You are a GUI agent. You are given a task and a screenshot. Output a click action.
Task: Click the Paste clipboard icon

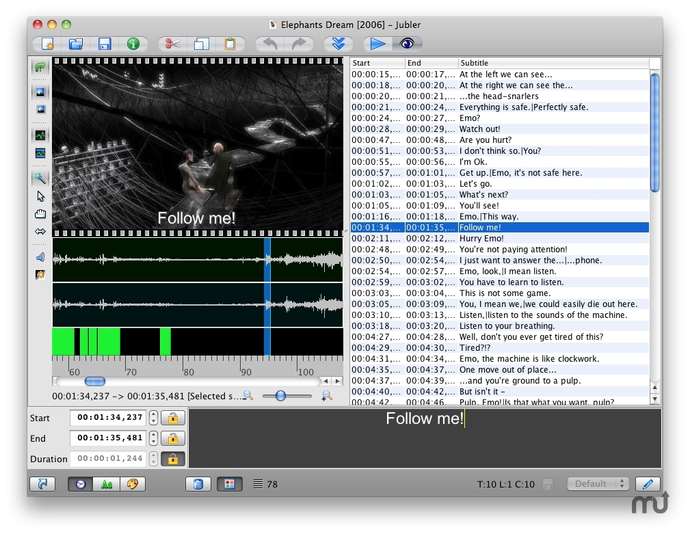tap(230, 44)
